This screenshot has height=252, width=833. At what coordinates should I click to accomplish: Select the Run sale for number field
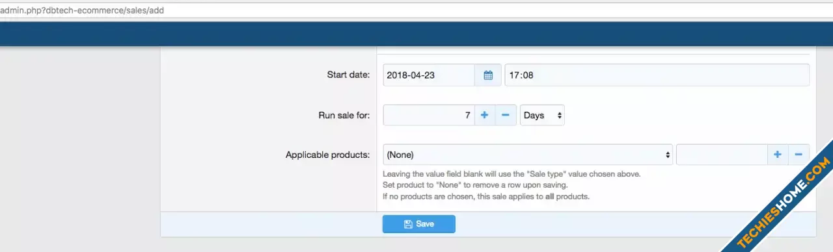[430, 115]
